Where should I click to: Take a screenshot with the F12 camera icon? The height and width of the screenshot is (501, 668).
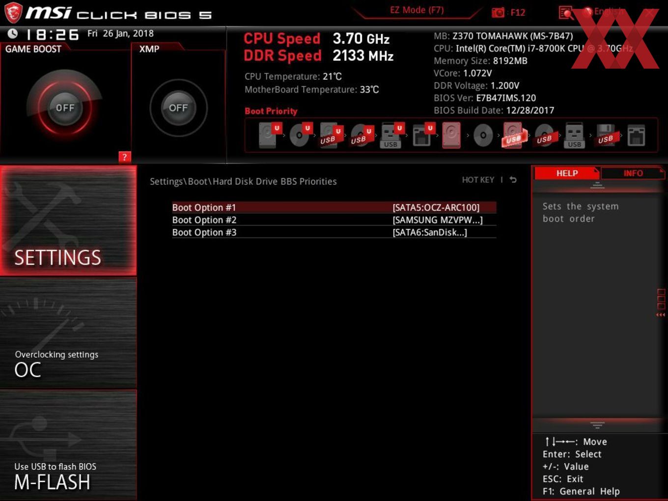click(498, 12)
